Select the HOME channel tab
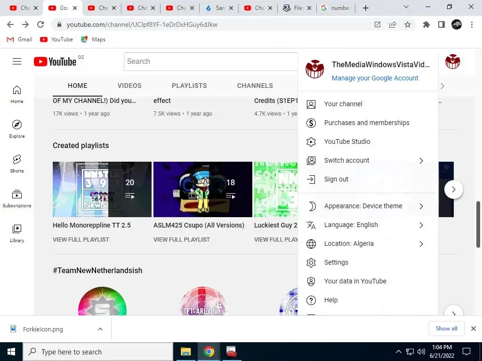This screenshot has height=361, width=482. 78,86
